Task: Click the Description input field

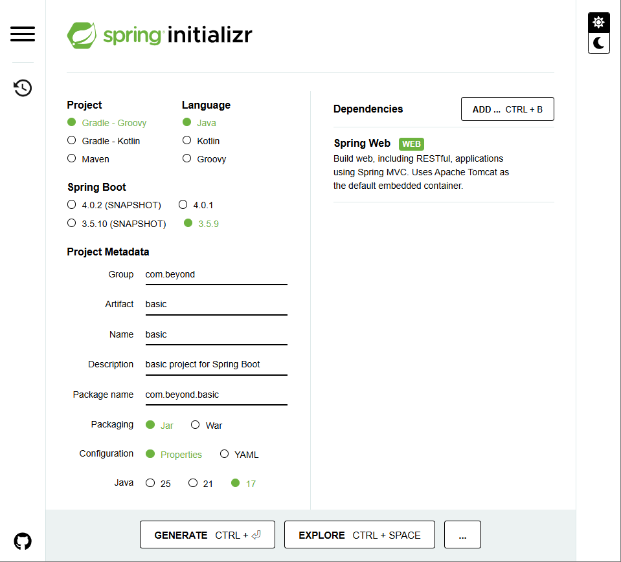Action: (x=216, y=365)
